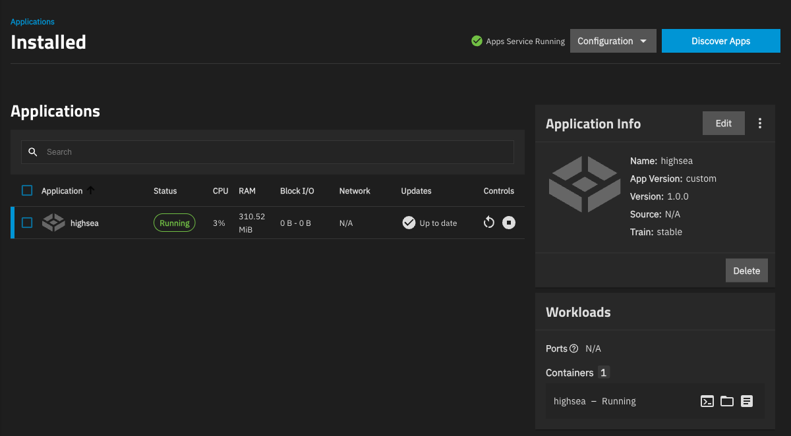Viewport: 791px width, 436px height.
Task: Click the Train: stable line
Action: [x=656, y=232]
